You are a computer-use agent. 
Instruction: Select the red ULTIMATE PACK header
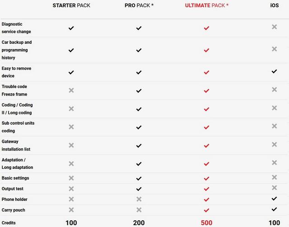207,5
